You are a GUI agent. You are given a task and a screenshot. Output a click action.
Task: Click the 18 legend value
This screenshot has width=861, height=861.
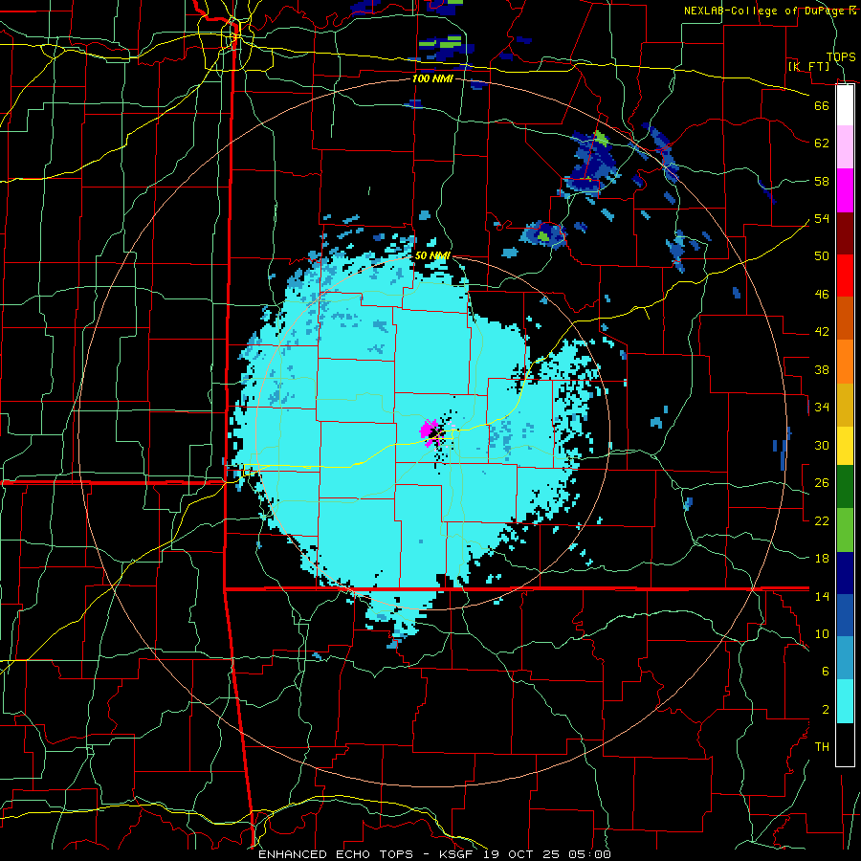point(822,559)
